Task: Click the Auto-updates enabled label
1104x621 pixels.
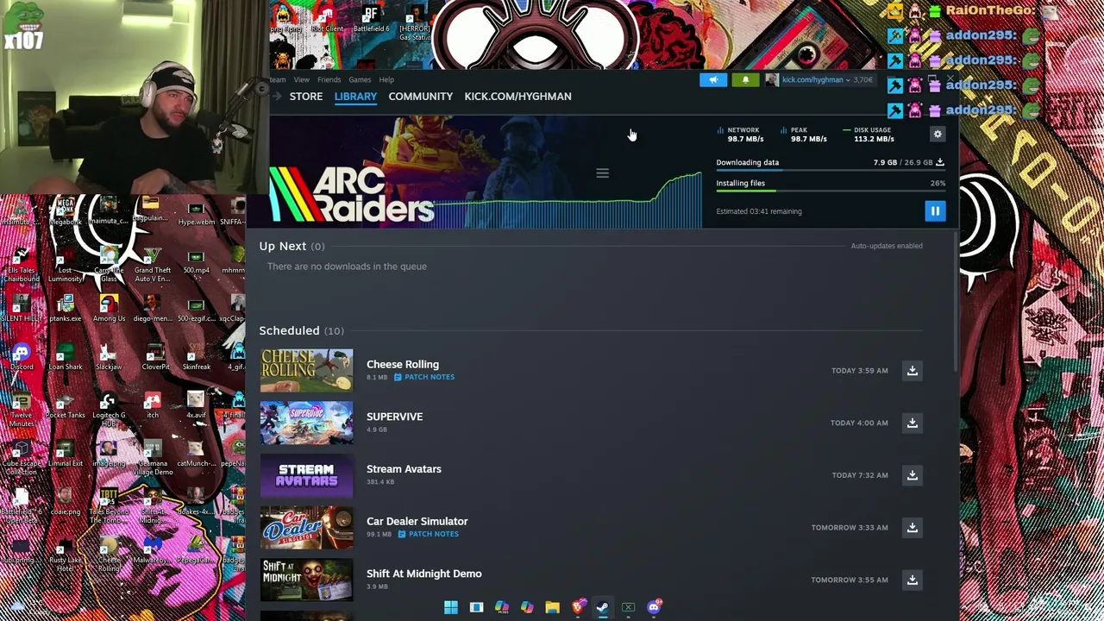Action: [x=887, y=246]
